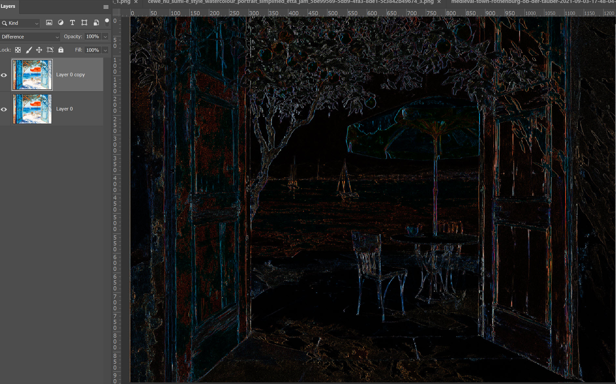Prevent auto-nesting artboard lock icon
This screenshot has height=384, width=616.
[50, 50]
